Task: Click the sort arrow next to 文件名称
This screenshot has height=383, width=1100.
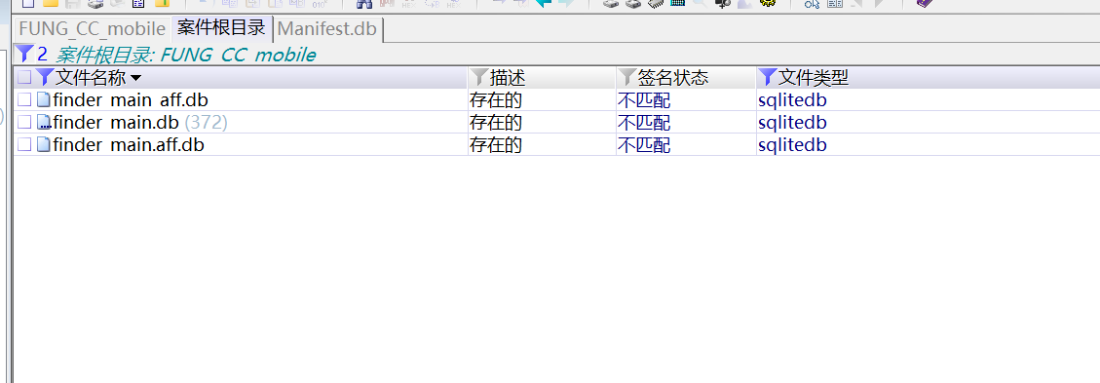Action: [135, 78]
